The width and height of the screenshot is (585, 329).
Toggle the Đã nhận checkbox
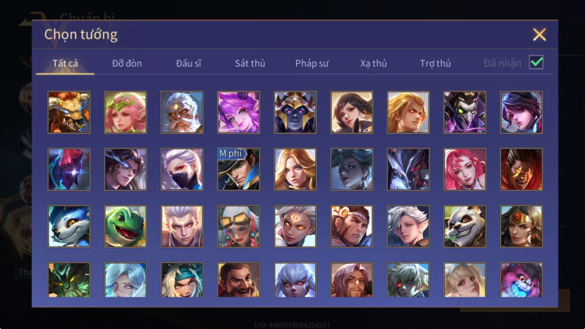[x=536, y=63]
